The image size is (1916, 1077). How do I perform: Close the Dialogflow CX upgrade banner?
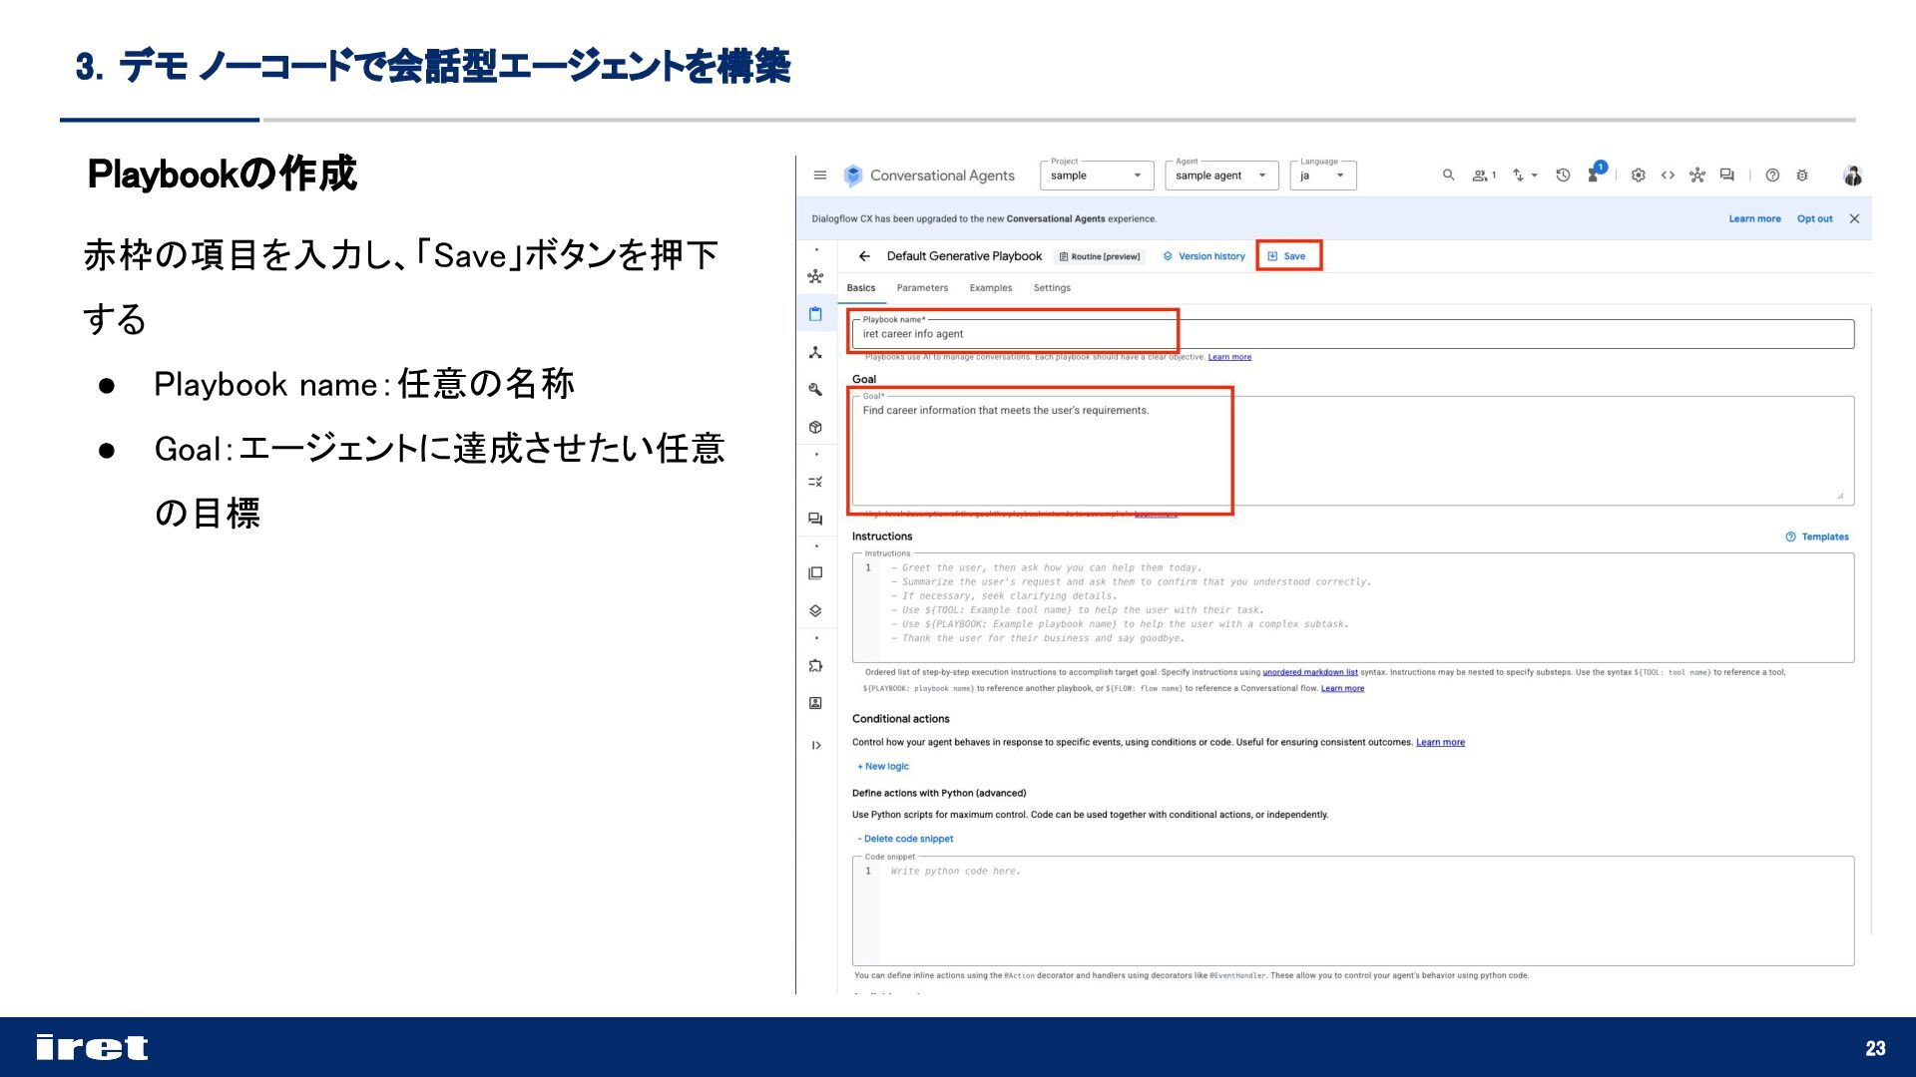pos(1854,218)
